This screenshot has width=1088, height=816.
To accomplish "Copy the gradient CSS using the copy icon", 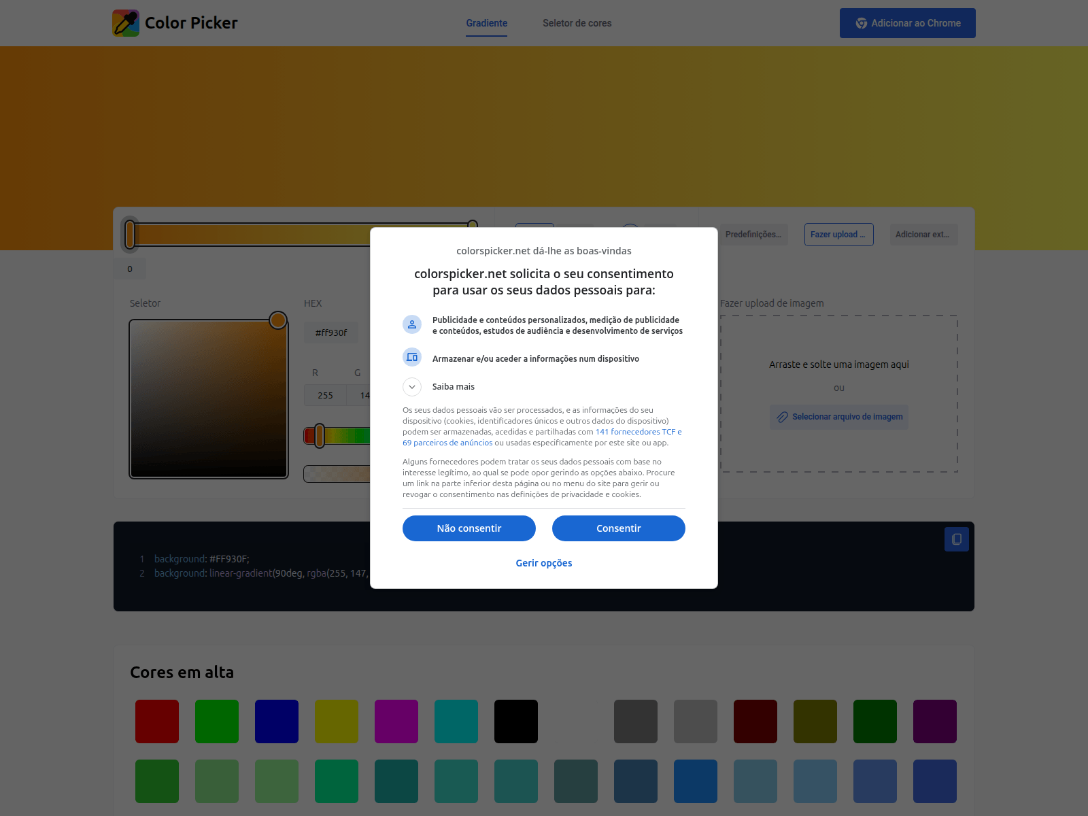I will [x=957, y=539].
